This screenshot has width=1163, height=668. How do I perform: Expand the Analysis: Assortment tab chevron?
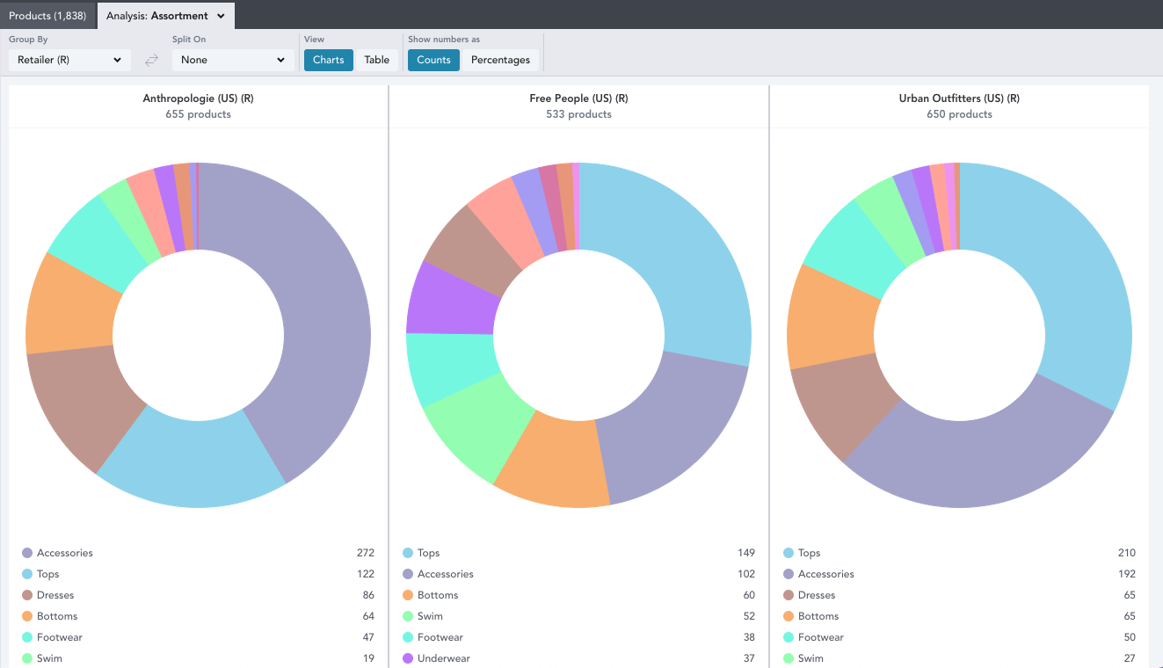pyautogui.click(x=221, y=16)
